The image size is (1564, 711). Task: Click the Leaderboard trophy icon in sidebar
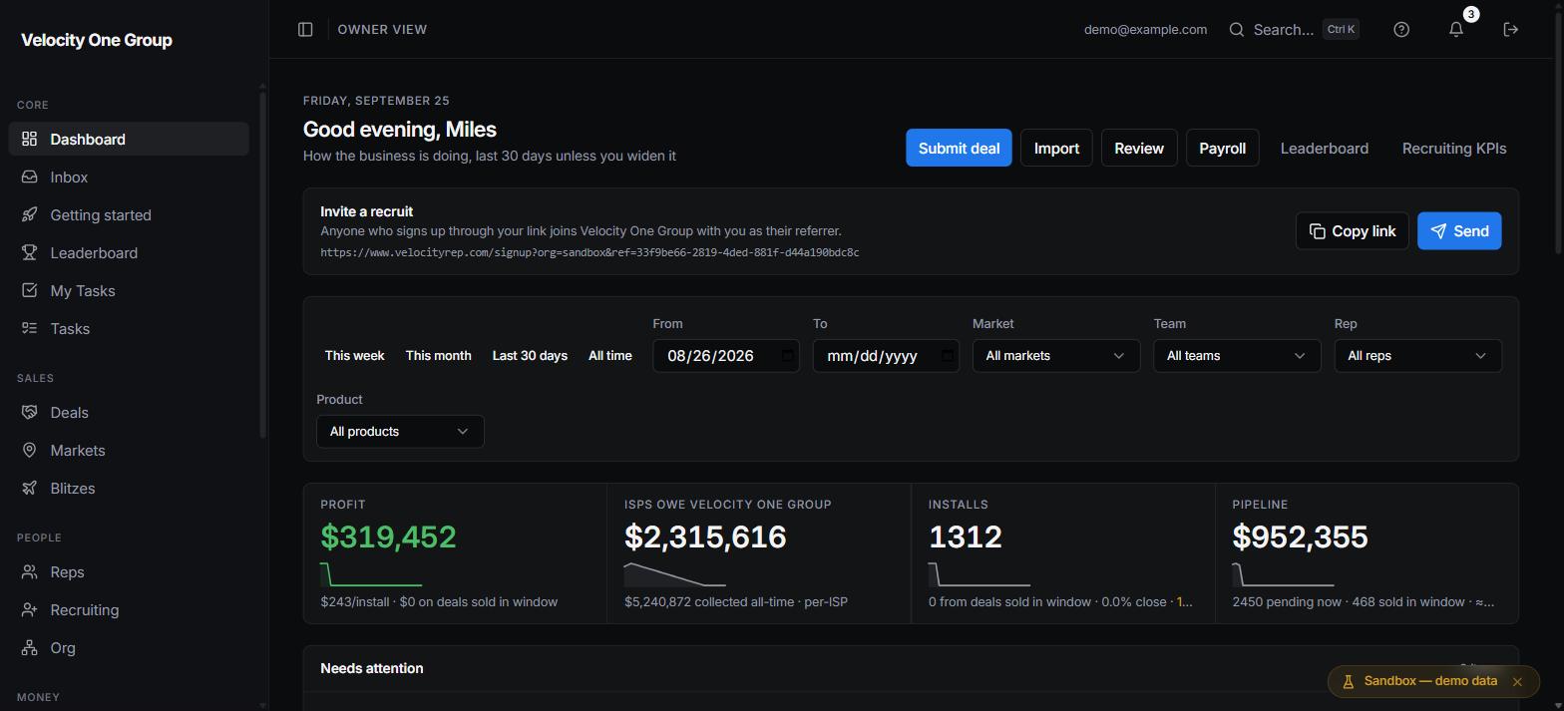click(x=30, y=252)
